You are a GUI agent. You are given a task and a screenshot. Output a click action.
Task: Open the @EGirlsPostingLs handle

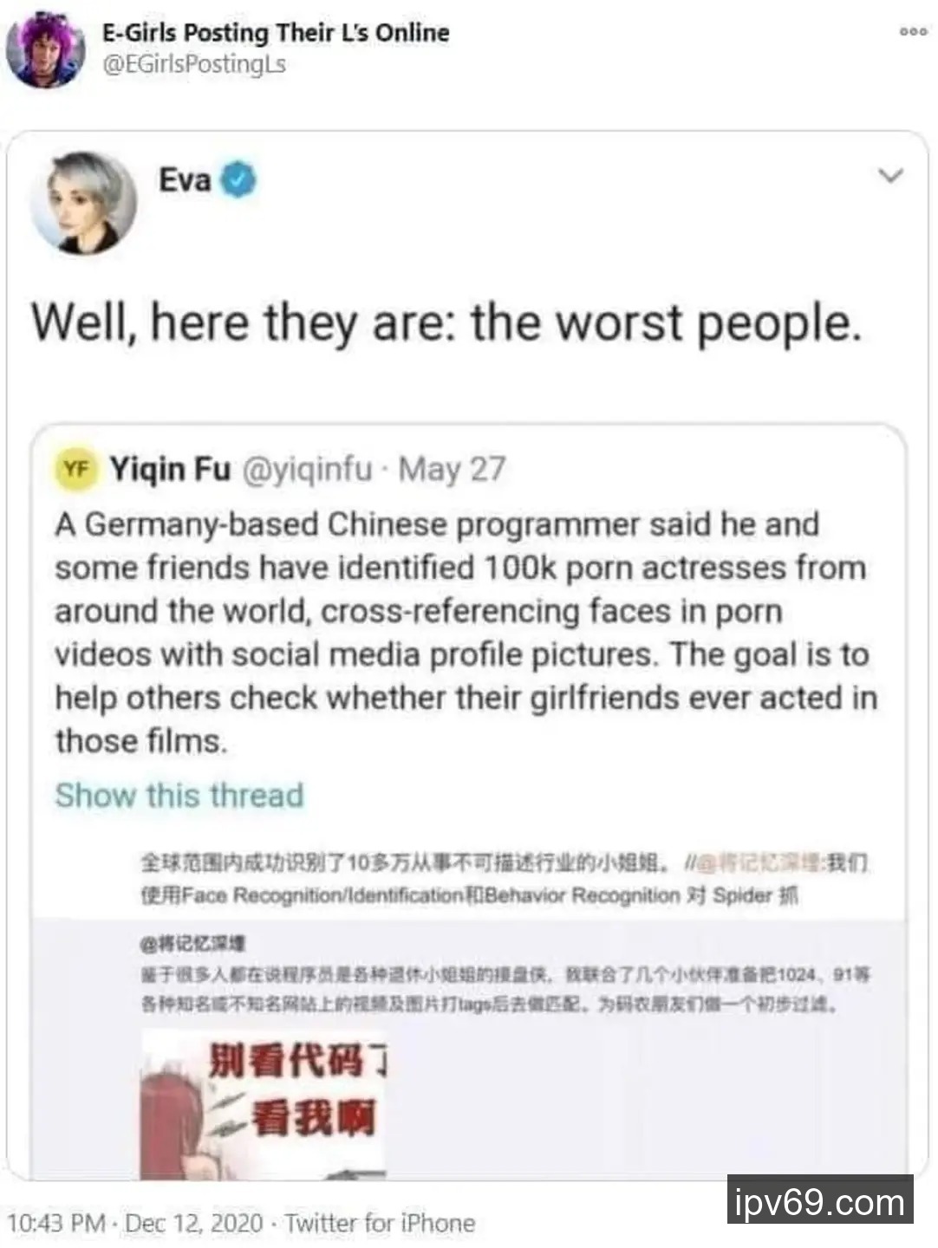pyautogui.click(x=194, y=65)
